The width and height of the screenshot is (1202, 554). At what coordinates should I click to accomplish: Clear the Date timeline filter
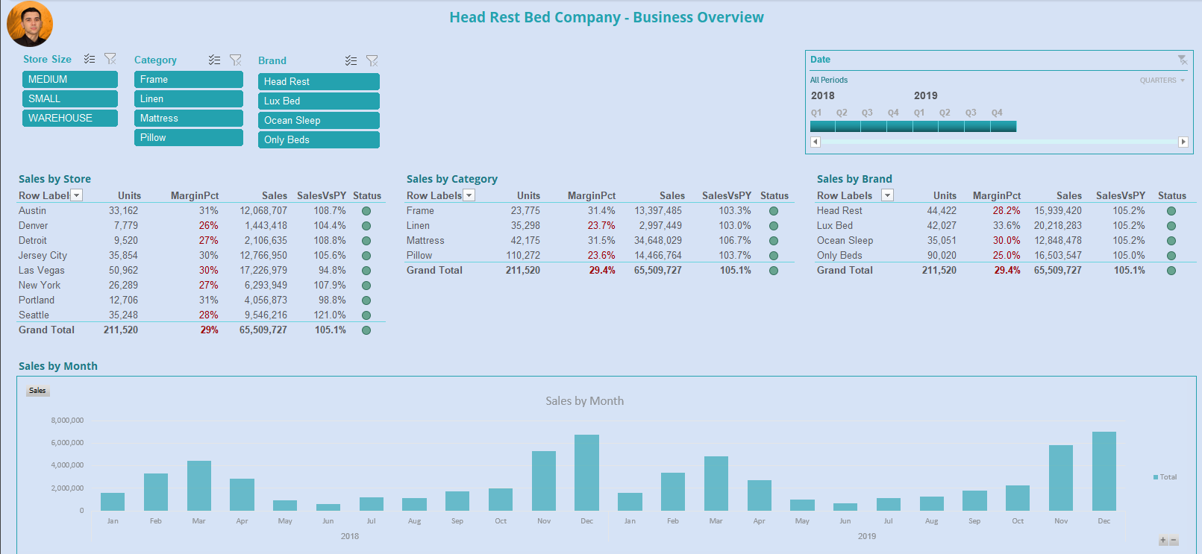coord(1183,60)
